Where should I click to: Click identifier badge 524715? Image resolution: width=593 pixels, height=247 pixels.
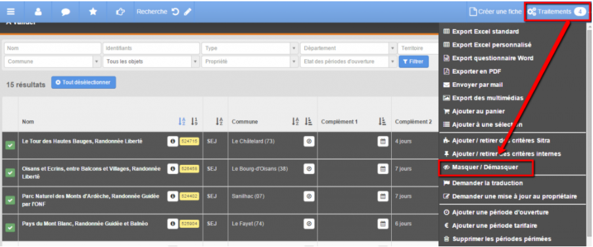(189, 141)
